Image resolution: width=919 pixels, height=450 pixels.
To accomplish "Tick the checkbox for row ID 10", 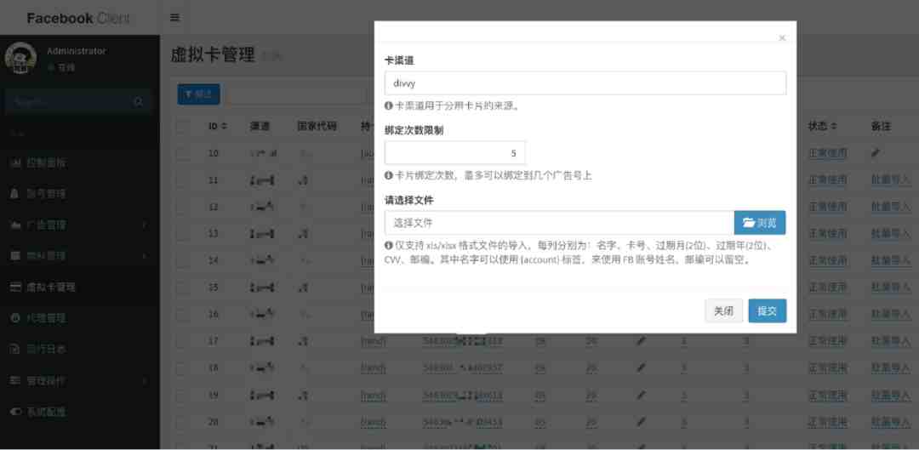I will (x=183, y=153).
